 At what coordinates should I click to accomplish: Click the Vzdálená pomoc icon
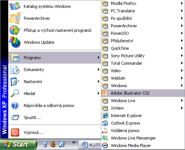105,131
